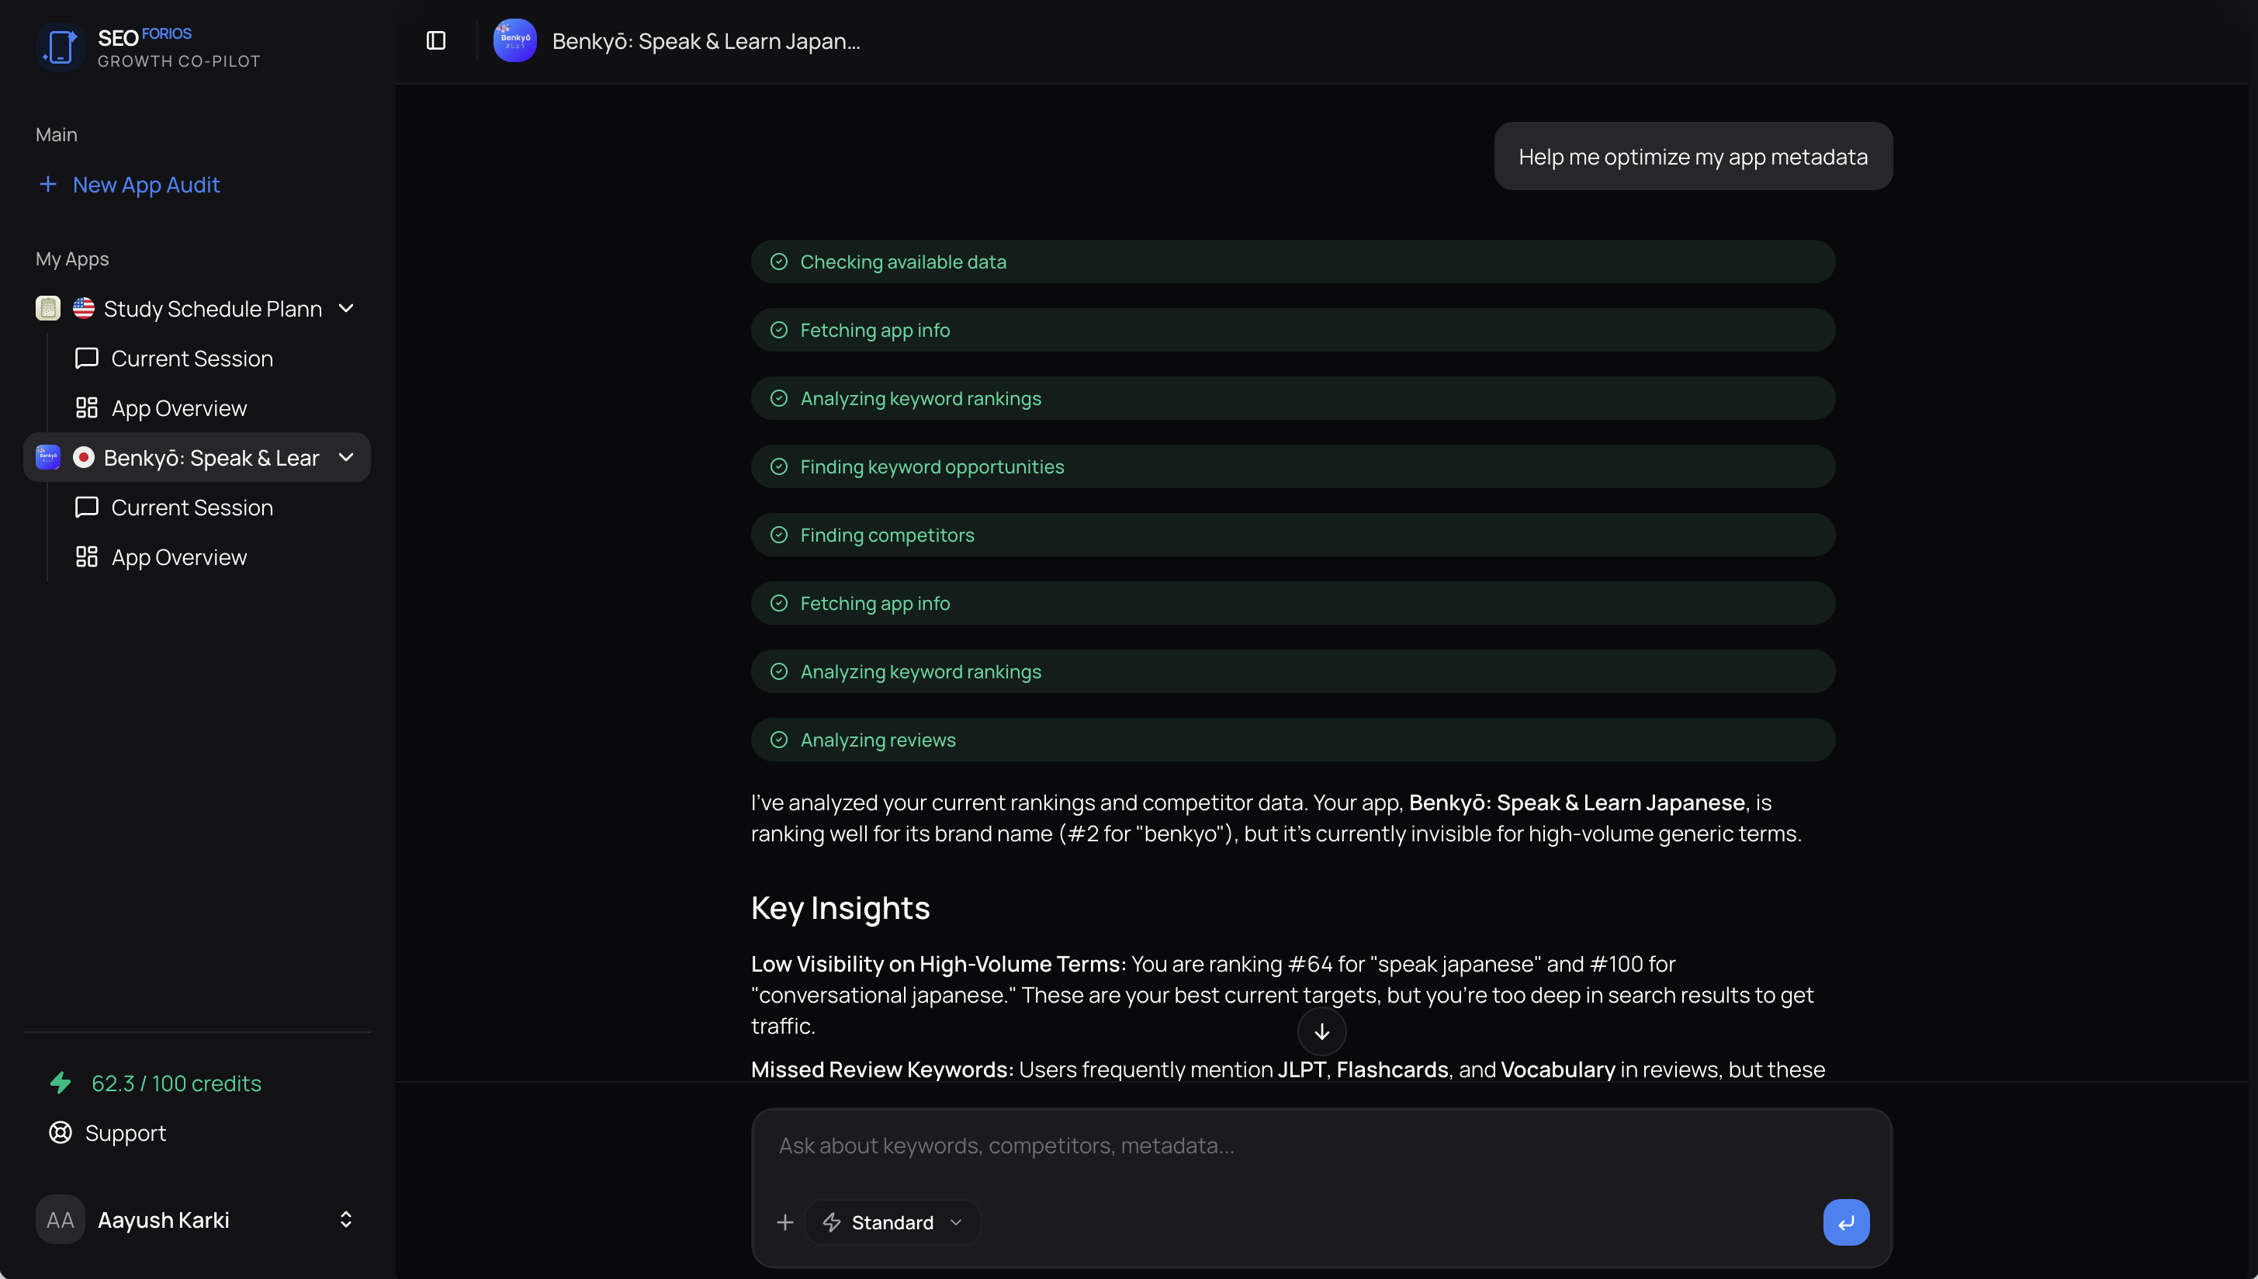The width and height of the screenshot is (2258, 1279).
Task: Open the Standard mode dropdown
Action: (x=892, y=1222)
